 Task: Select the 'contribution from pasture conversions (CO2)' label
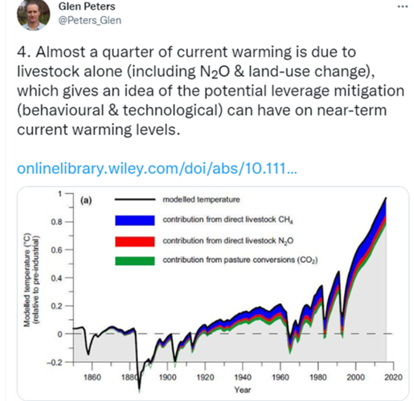(239, 260)
